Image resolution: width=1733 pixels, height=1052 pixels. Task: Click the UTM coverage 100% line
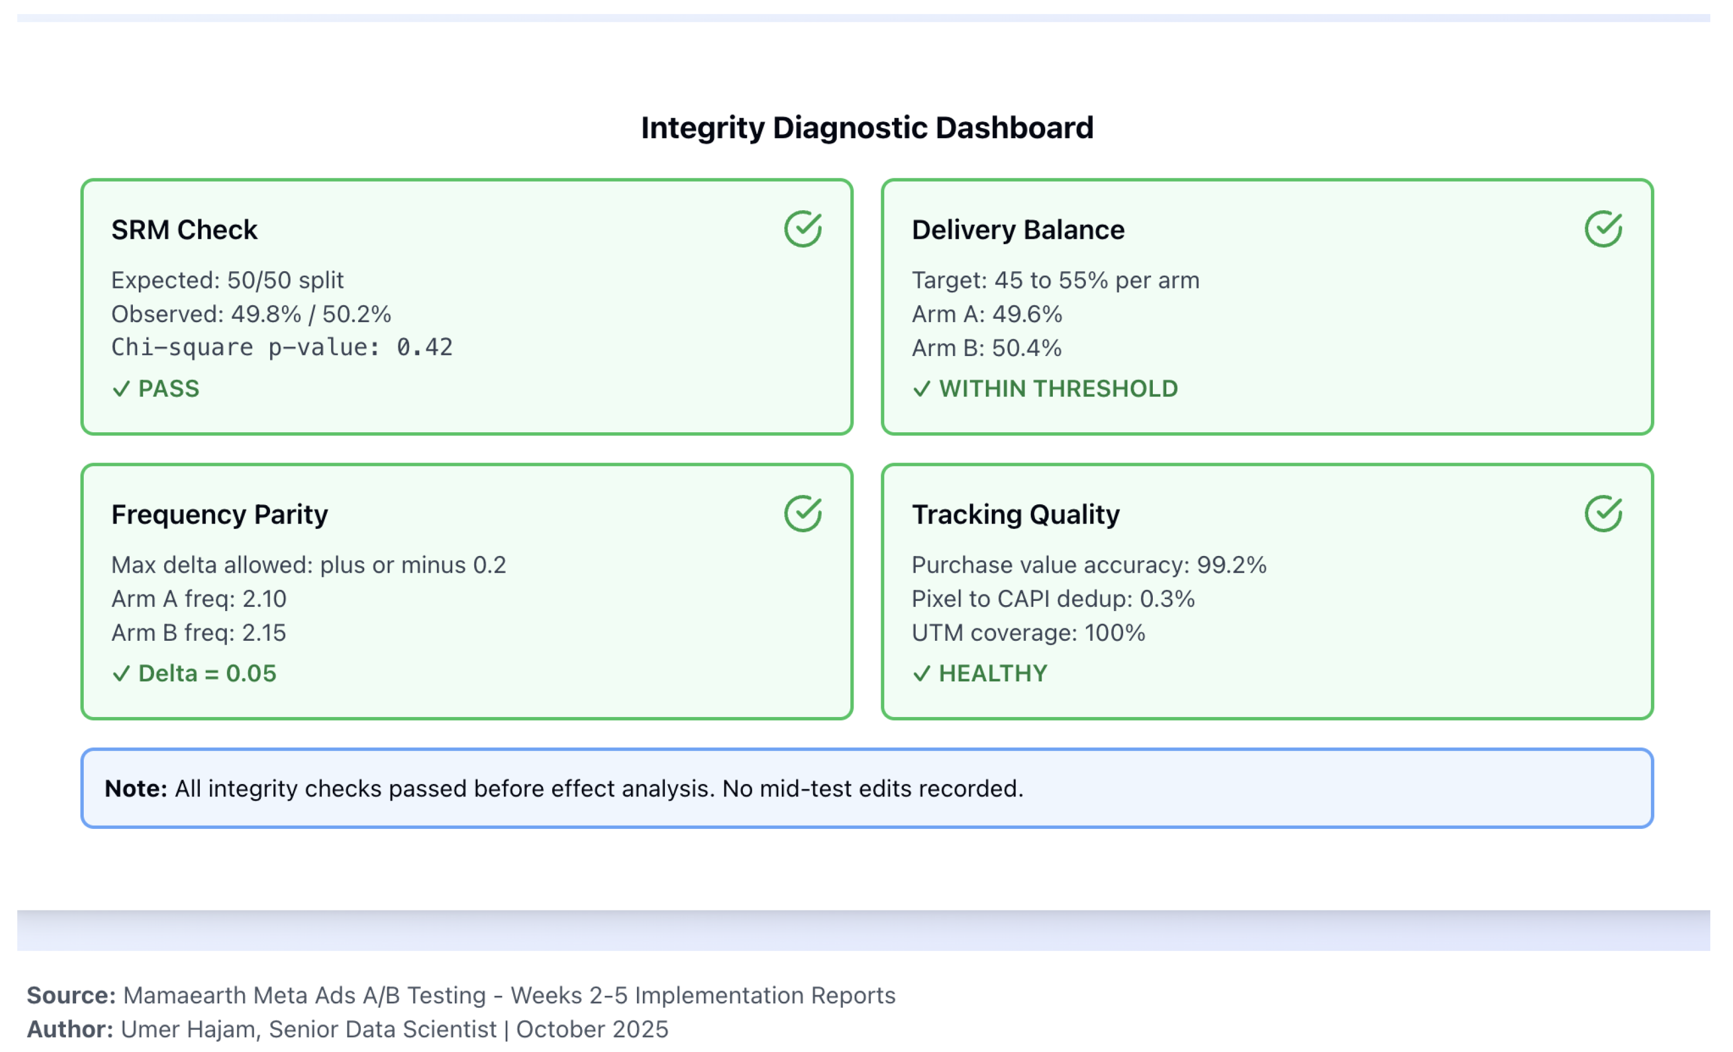pos(1027,633)
